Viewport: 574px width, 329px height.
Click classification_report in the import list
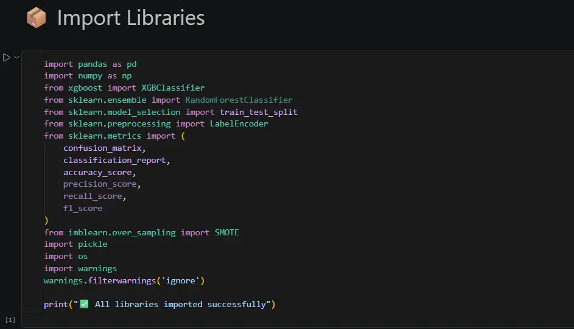coord(114,160)
